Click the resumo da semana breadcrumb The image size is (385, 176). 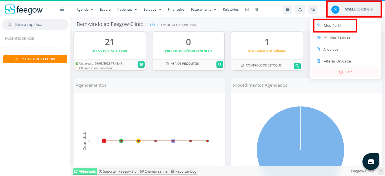[x=178, y=24]
